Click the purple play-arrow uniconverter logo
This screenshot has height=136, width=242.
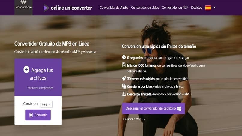click(46, 8)
